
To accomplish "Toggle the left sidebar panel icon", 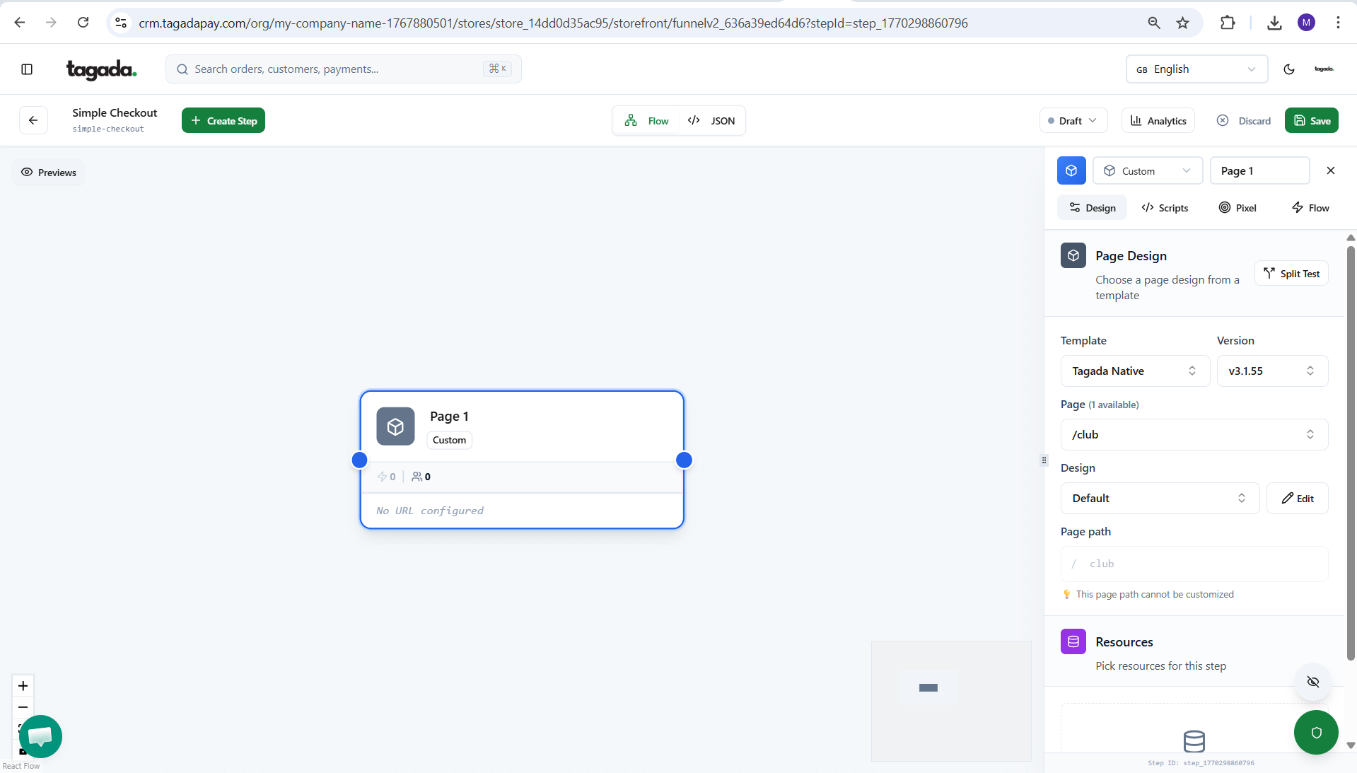I will click(x=27, y=69).
